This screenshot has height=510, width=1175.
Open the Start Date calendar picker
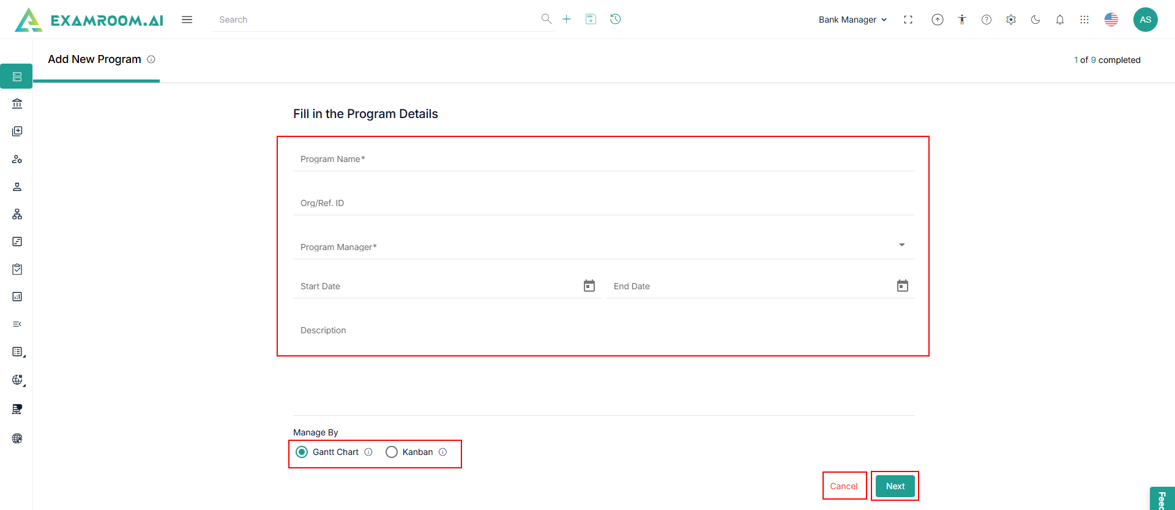tap(589, 286)
